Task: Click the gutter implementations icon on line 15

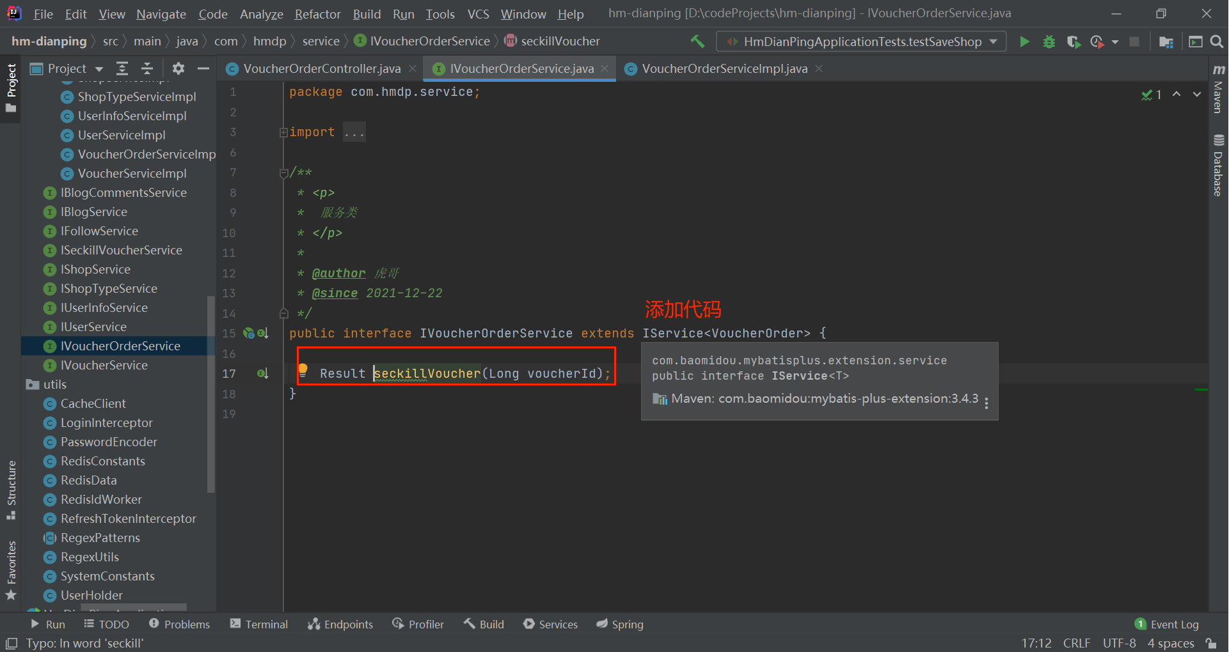Action: [x=262, y=333]
